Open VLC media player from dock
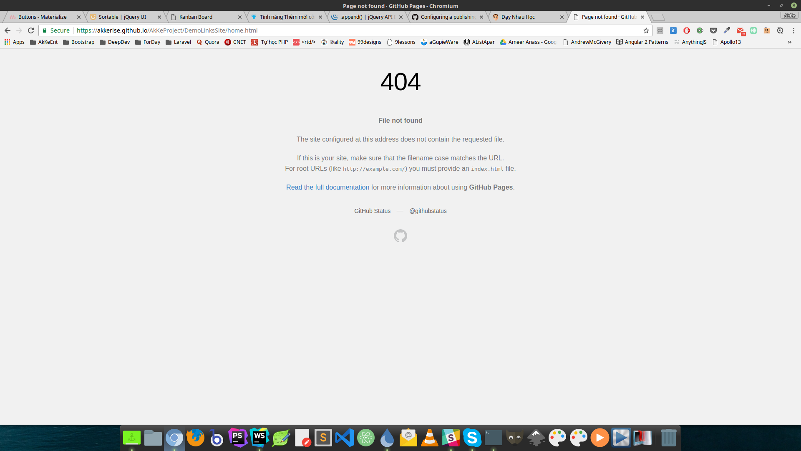801x451 pixels. point(429,438)
